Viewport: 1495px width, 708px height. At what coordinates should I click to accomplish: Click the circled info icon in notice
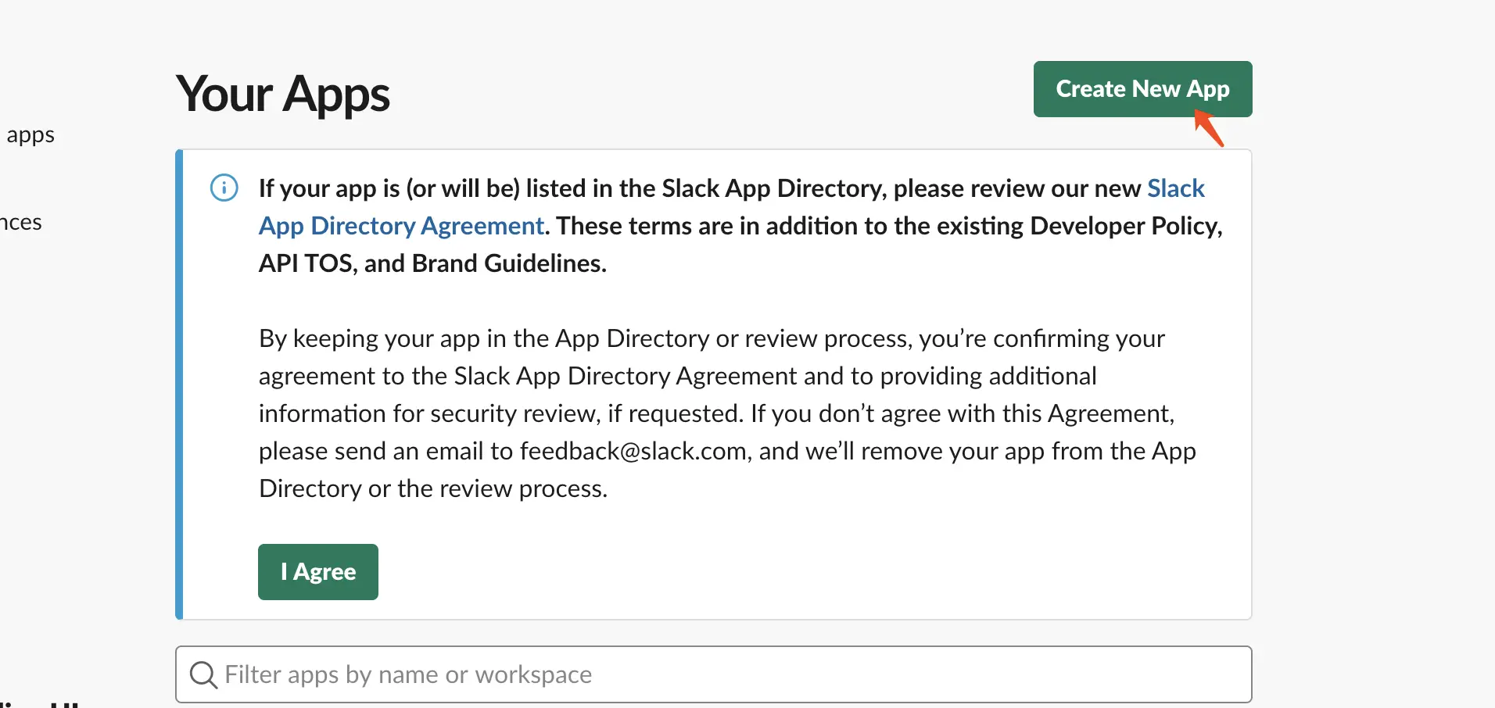(x=224, y=188)
